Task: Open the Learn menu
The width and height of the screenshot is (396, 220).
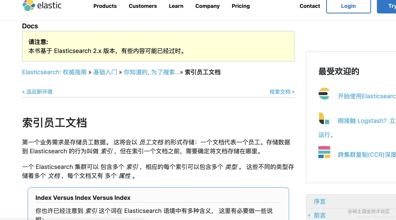Action: (176, 6)
